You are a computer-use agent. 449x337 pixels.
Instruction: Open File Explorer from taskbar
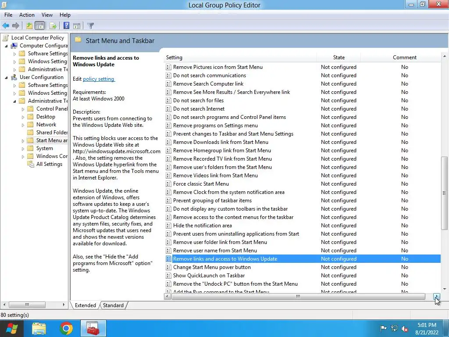pyautogui.click(x=39, y=328)
